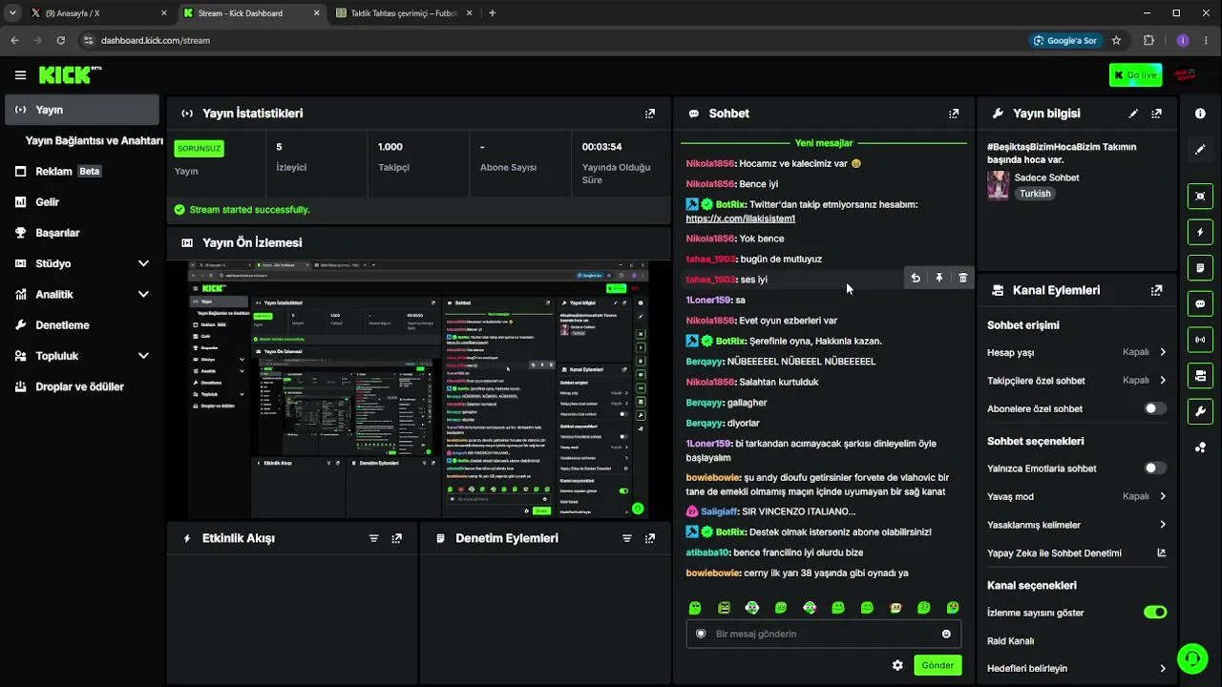
Task: Pop out the Sohbet chat panel
Action: pyautogui.click(x=954, y=114)
